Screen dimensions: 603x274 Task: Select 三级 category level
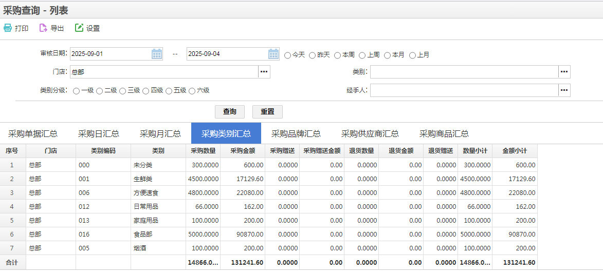(x=123, y=91)
